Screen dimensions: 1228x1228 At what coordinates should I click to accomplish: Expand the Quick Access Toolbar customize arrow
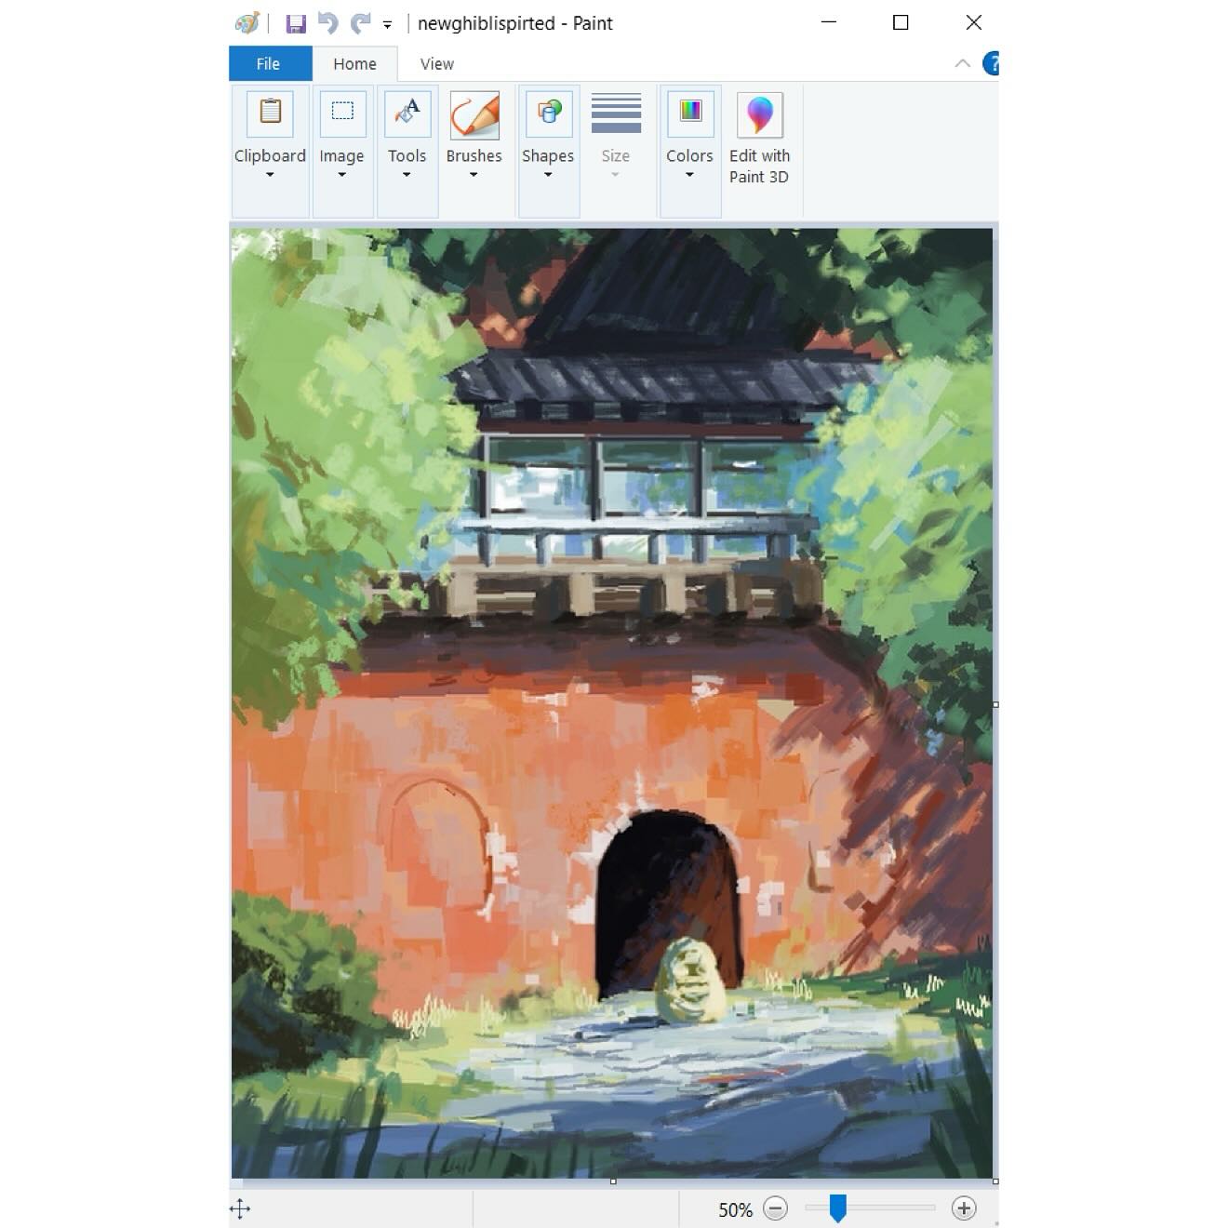[387, 25]
